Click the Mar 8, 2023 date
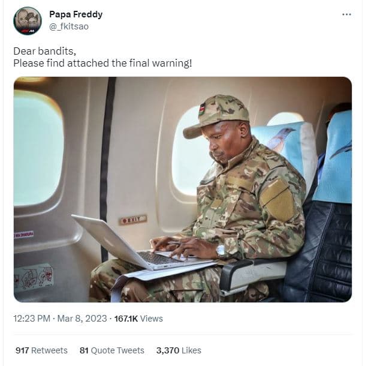 (x=83, y=319)
